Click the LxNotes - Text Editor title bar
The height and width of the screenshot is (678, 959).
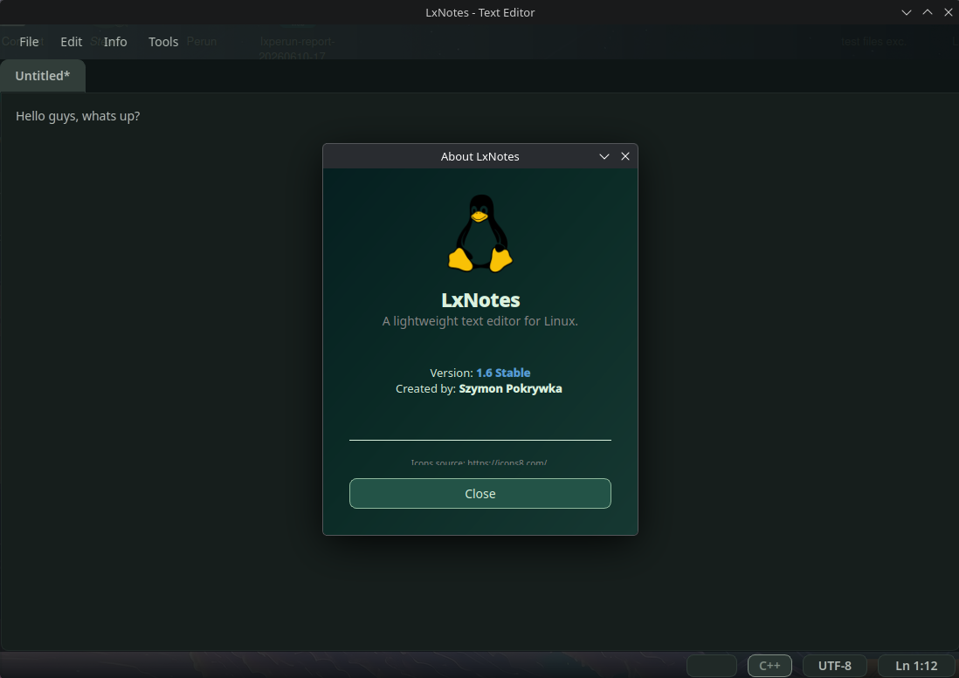point(480,12)
